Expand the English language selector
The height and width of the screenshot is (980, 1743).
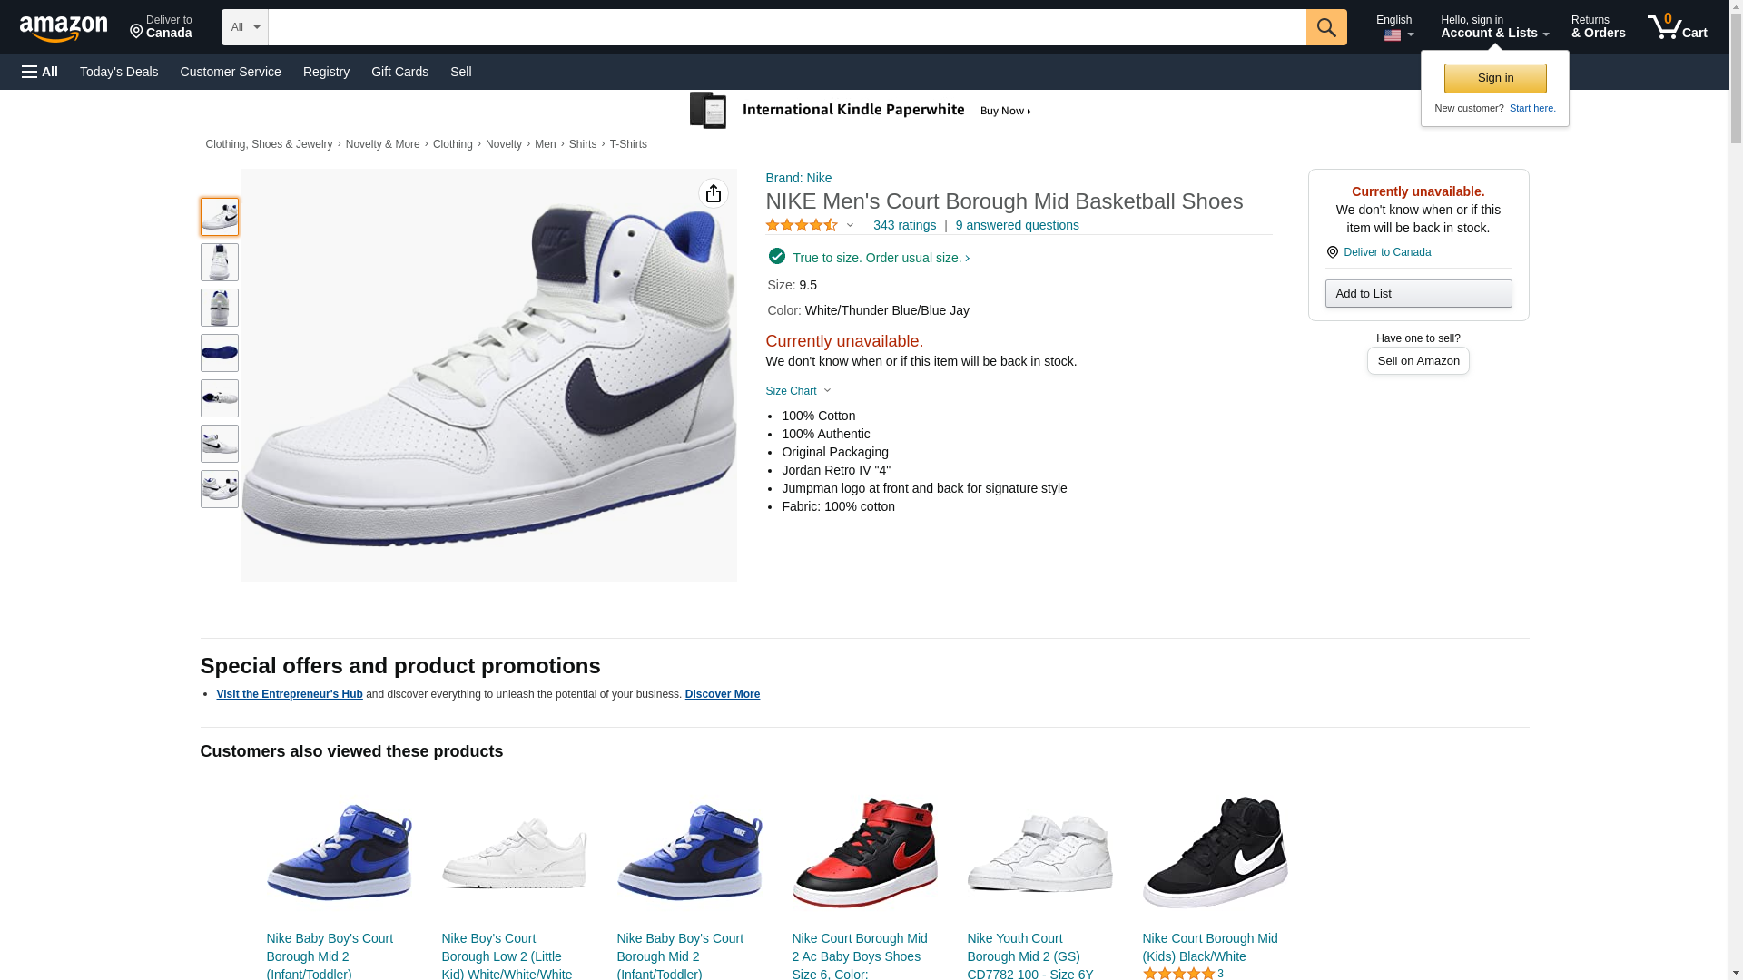1393,27
